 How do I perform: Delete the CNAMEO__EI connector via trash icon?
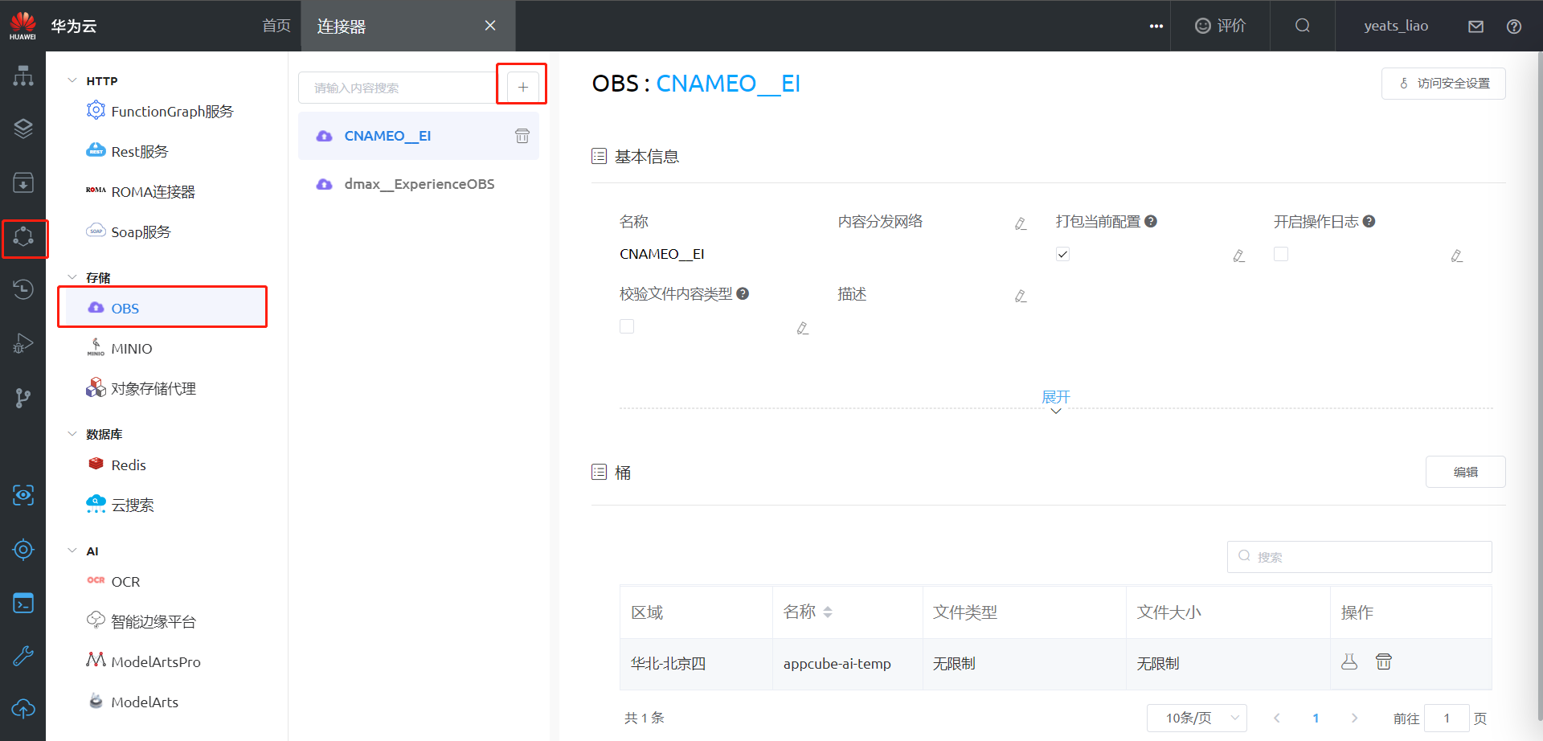click(x=522, y=136)
